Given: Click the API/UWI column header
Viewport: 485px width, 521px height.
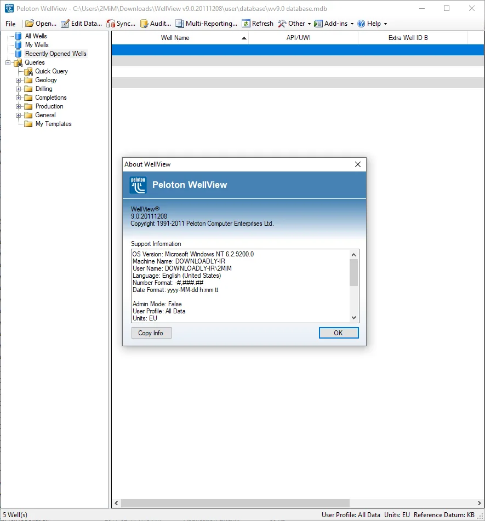Looking at the screenshot, I should (x=303, y=38).
